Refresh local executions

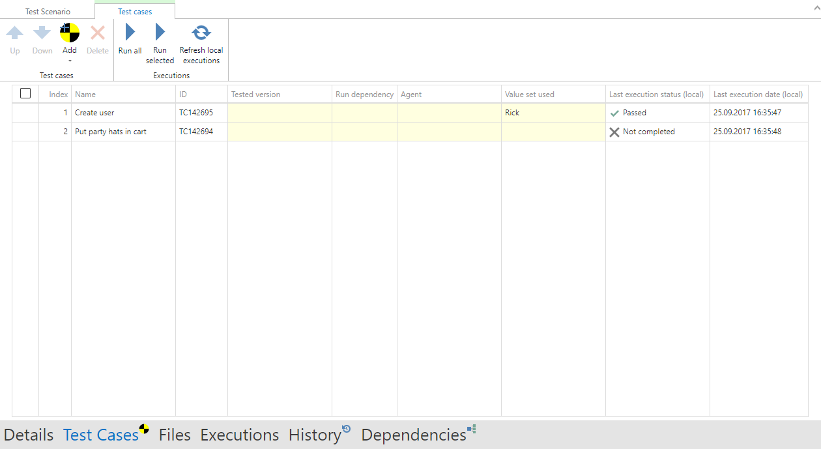[x=201, y=33]
